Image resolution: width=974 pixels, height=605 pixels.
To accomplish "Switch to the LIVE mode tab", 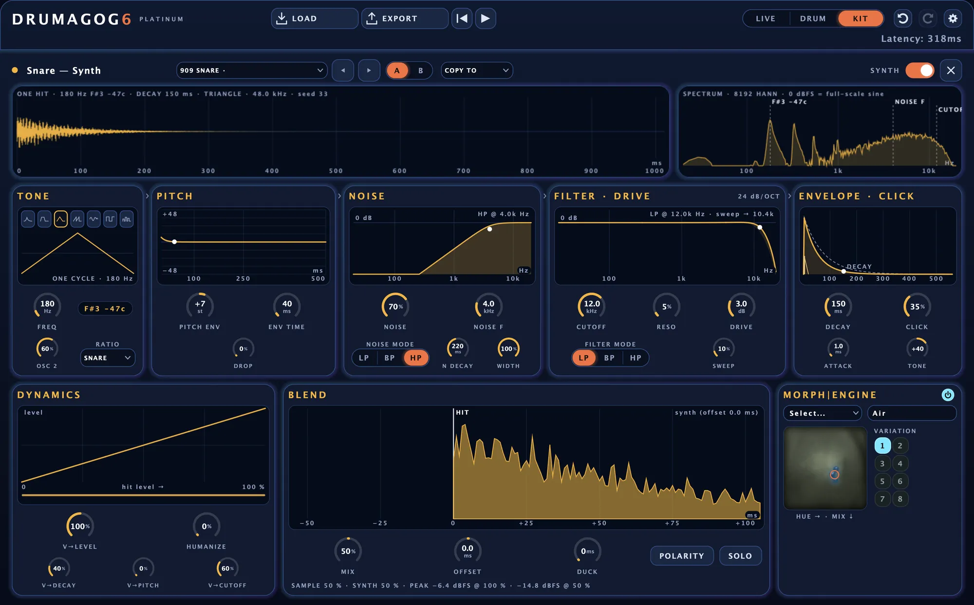I will (766, 18).
